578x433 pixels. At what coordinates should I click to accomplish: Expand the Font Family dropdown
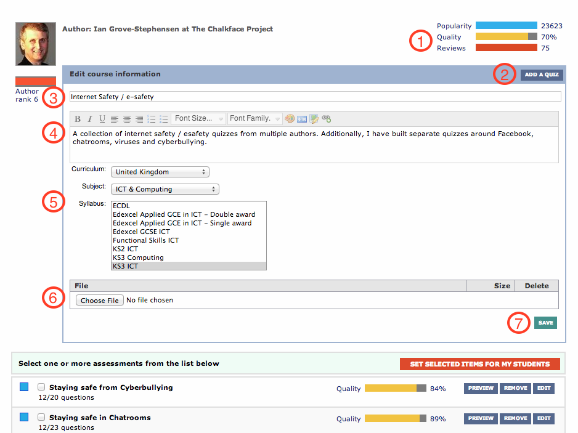pos(254,119)
